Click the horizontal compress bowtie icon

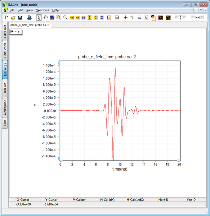[x=84, y=18]
